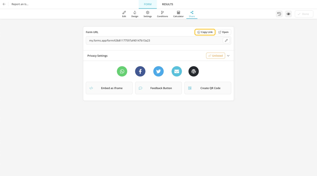The image size is (317, 176).
Task: Open the Design toolbar section
Action: point(135,14)
